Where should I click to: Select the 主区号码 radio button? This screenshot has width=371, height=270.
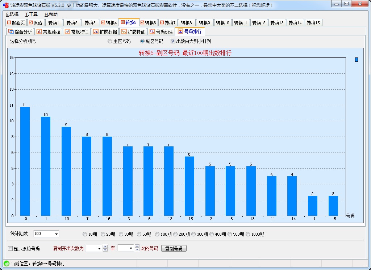pyautogui.click(x=109, y=41)
